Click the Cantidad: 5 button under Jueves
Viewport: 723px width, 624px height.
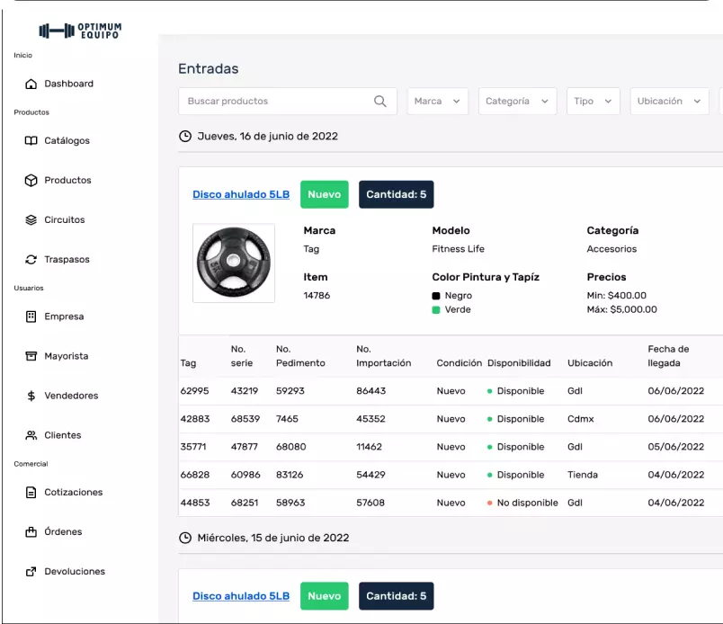(x=396, y=194)
